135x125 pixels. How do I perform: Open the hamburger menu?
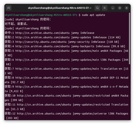pyautogui.click(x=105, y=8)
